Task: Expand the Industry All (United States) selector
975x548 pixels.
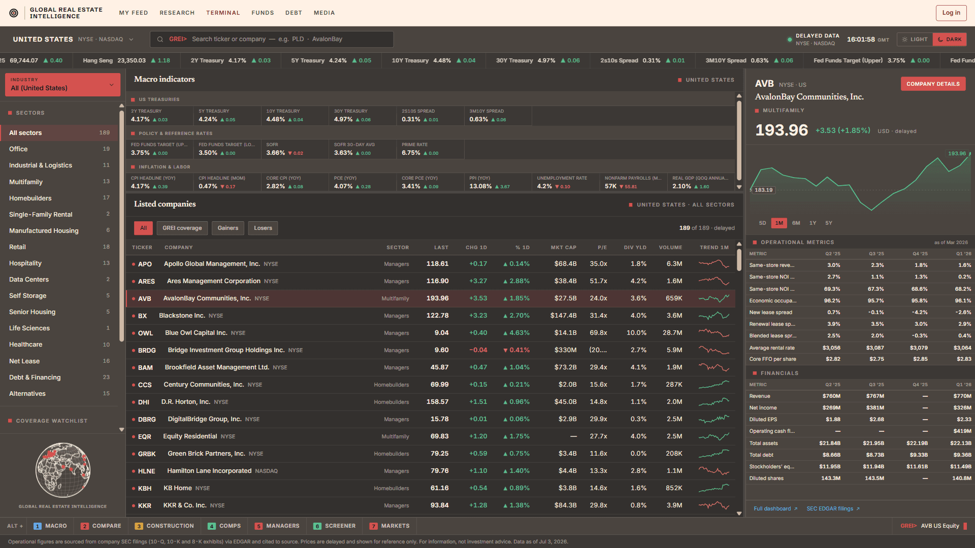Action: (62, 84)
